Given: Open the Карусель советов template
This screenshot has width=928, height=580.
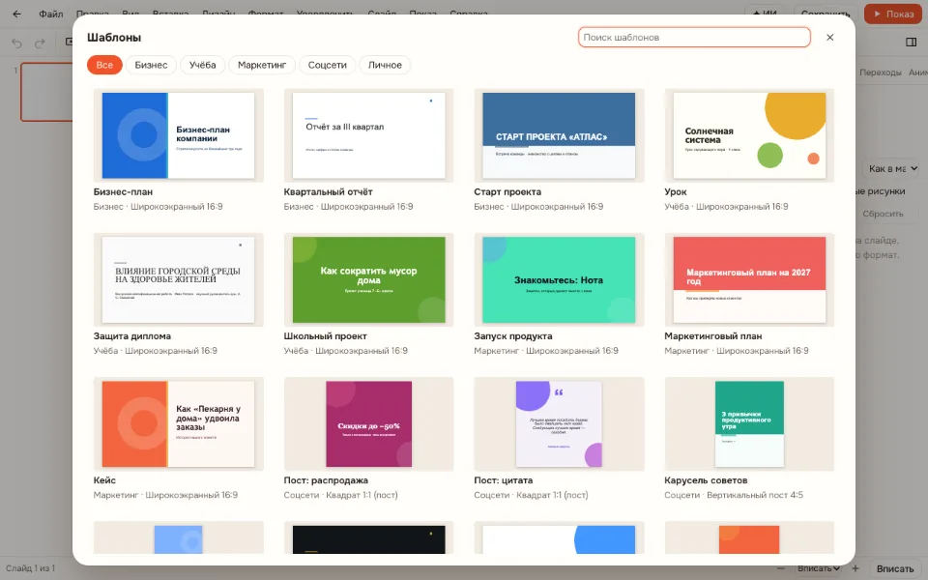Looking at the screenshot, I should 749,439.
